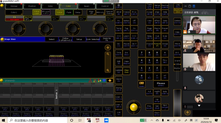Click the Clear (Del) key

(126, 71)
